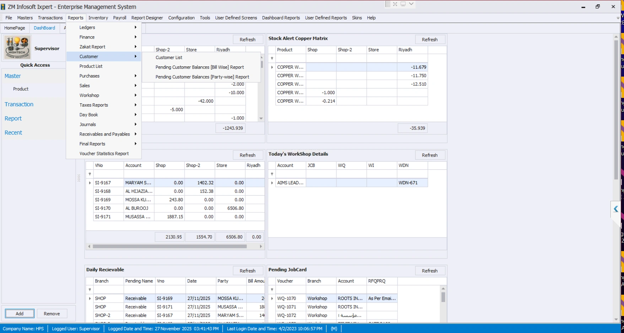Click the (M) indicator in the status bar
Screen dimensions: 624x333
[333, 329]
